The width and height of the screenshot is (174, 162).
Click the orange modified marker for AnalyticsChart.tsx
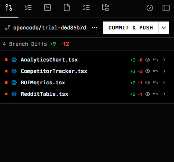click(x=6, y=60)
